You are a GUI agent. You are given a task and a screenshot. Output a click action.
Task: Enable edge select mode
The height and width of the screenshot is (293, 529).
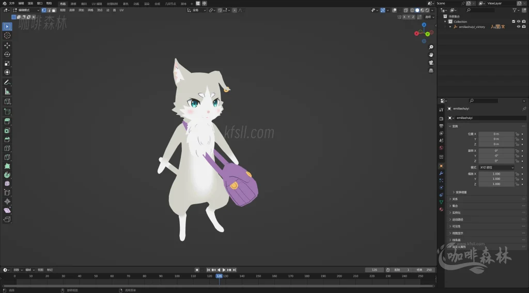coord(49,10)
